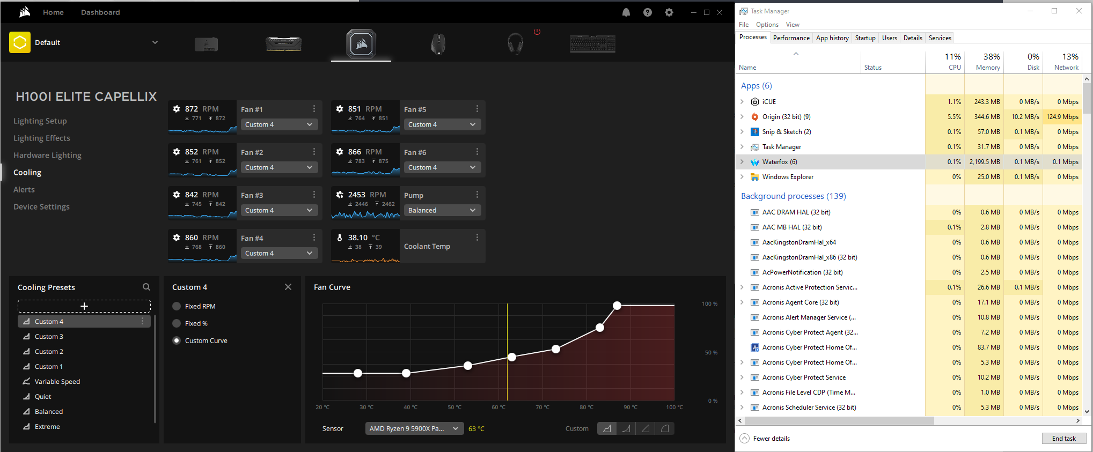Expand the Default profile selector
The width and height of the screenshot is (1093, 452).
tap(155, 42)
